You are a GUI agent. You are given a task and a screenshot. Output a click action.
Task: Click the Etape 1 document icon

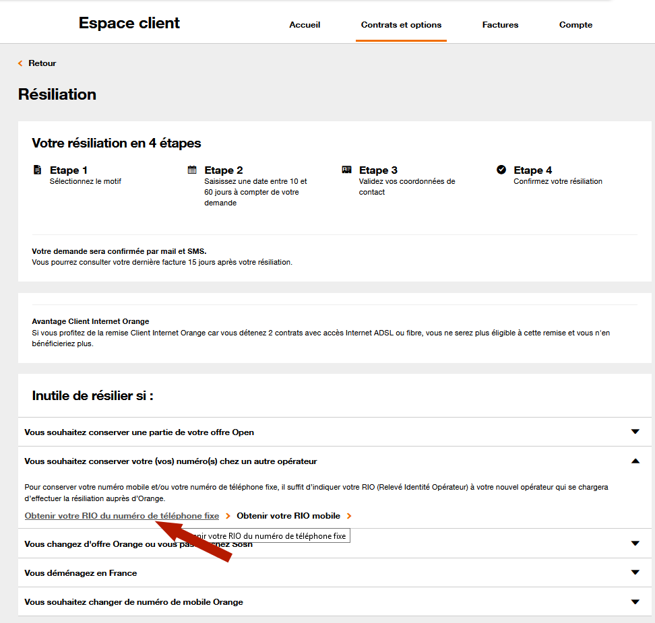click(37, 170)
